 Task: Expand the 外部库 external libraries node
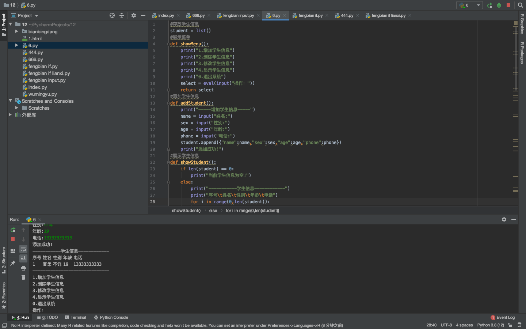pyautogui.click(x=10, y=115)
